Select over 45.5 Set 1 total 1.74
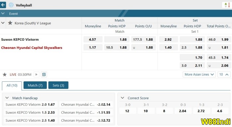Screen dimensions: 232x127 click(219, 58)
